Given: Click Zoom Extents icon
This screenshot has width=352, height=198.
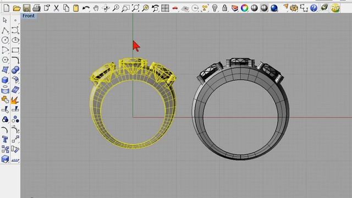Looking at the screenshot, I should pyautogui.click(x=135, y=8).
